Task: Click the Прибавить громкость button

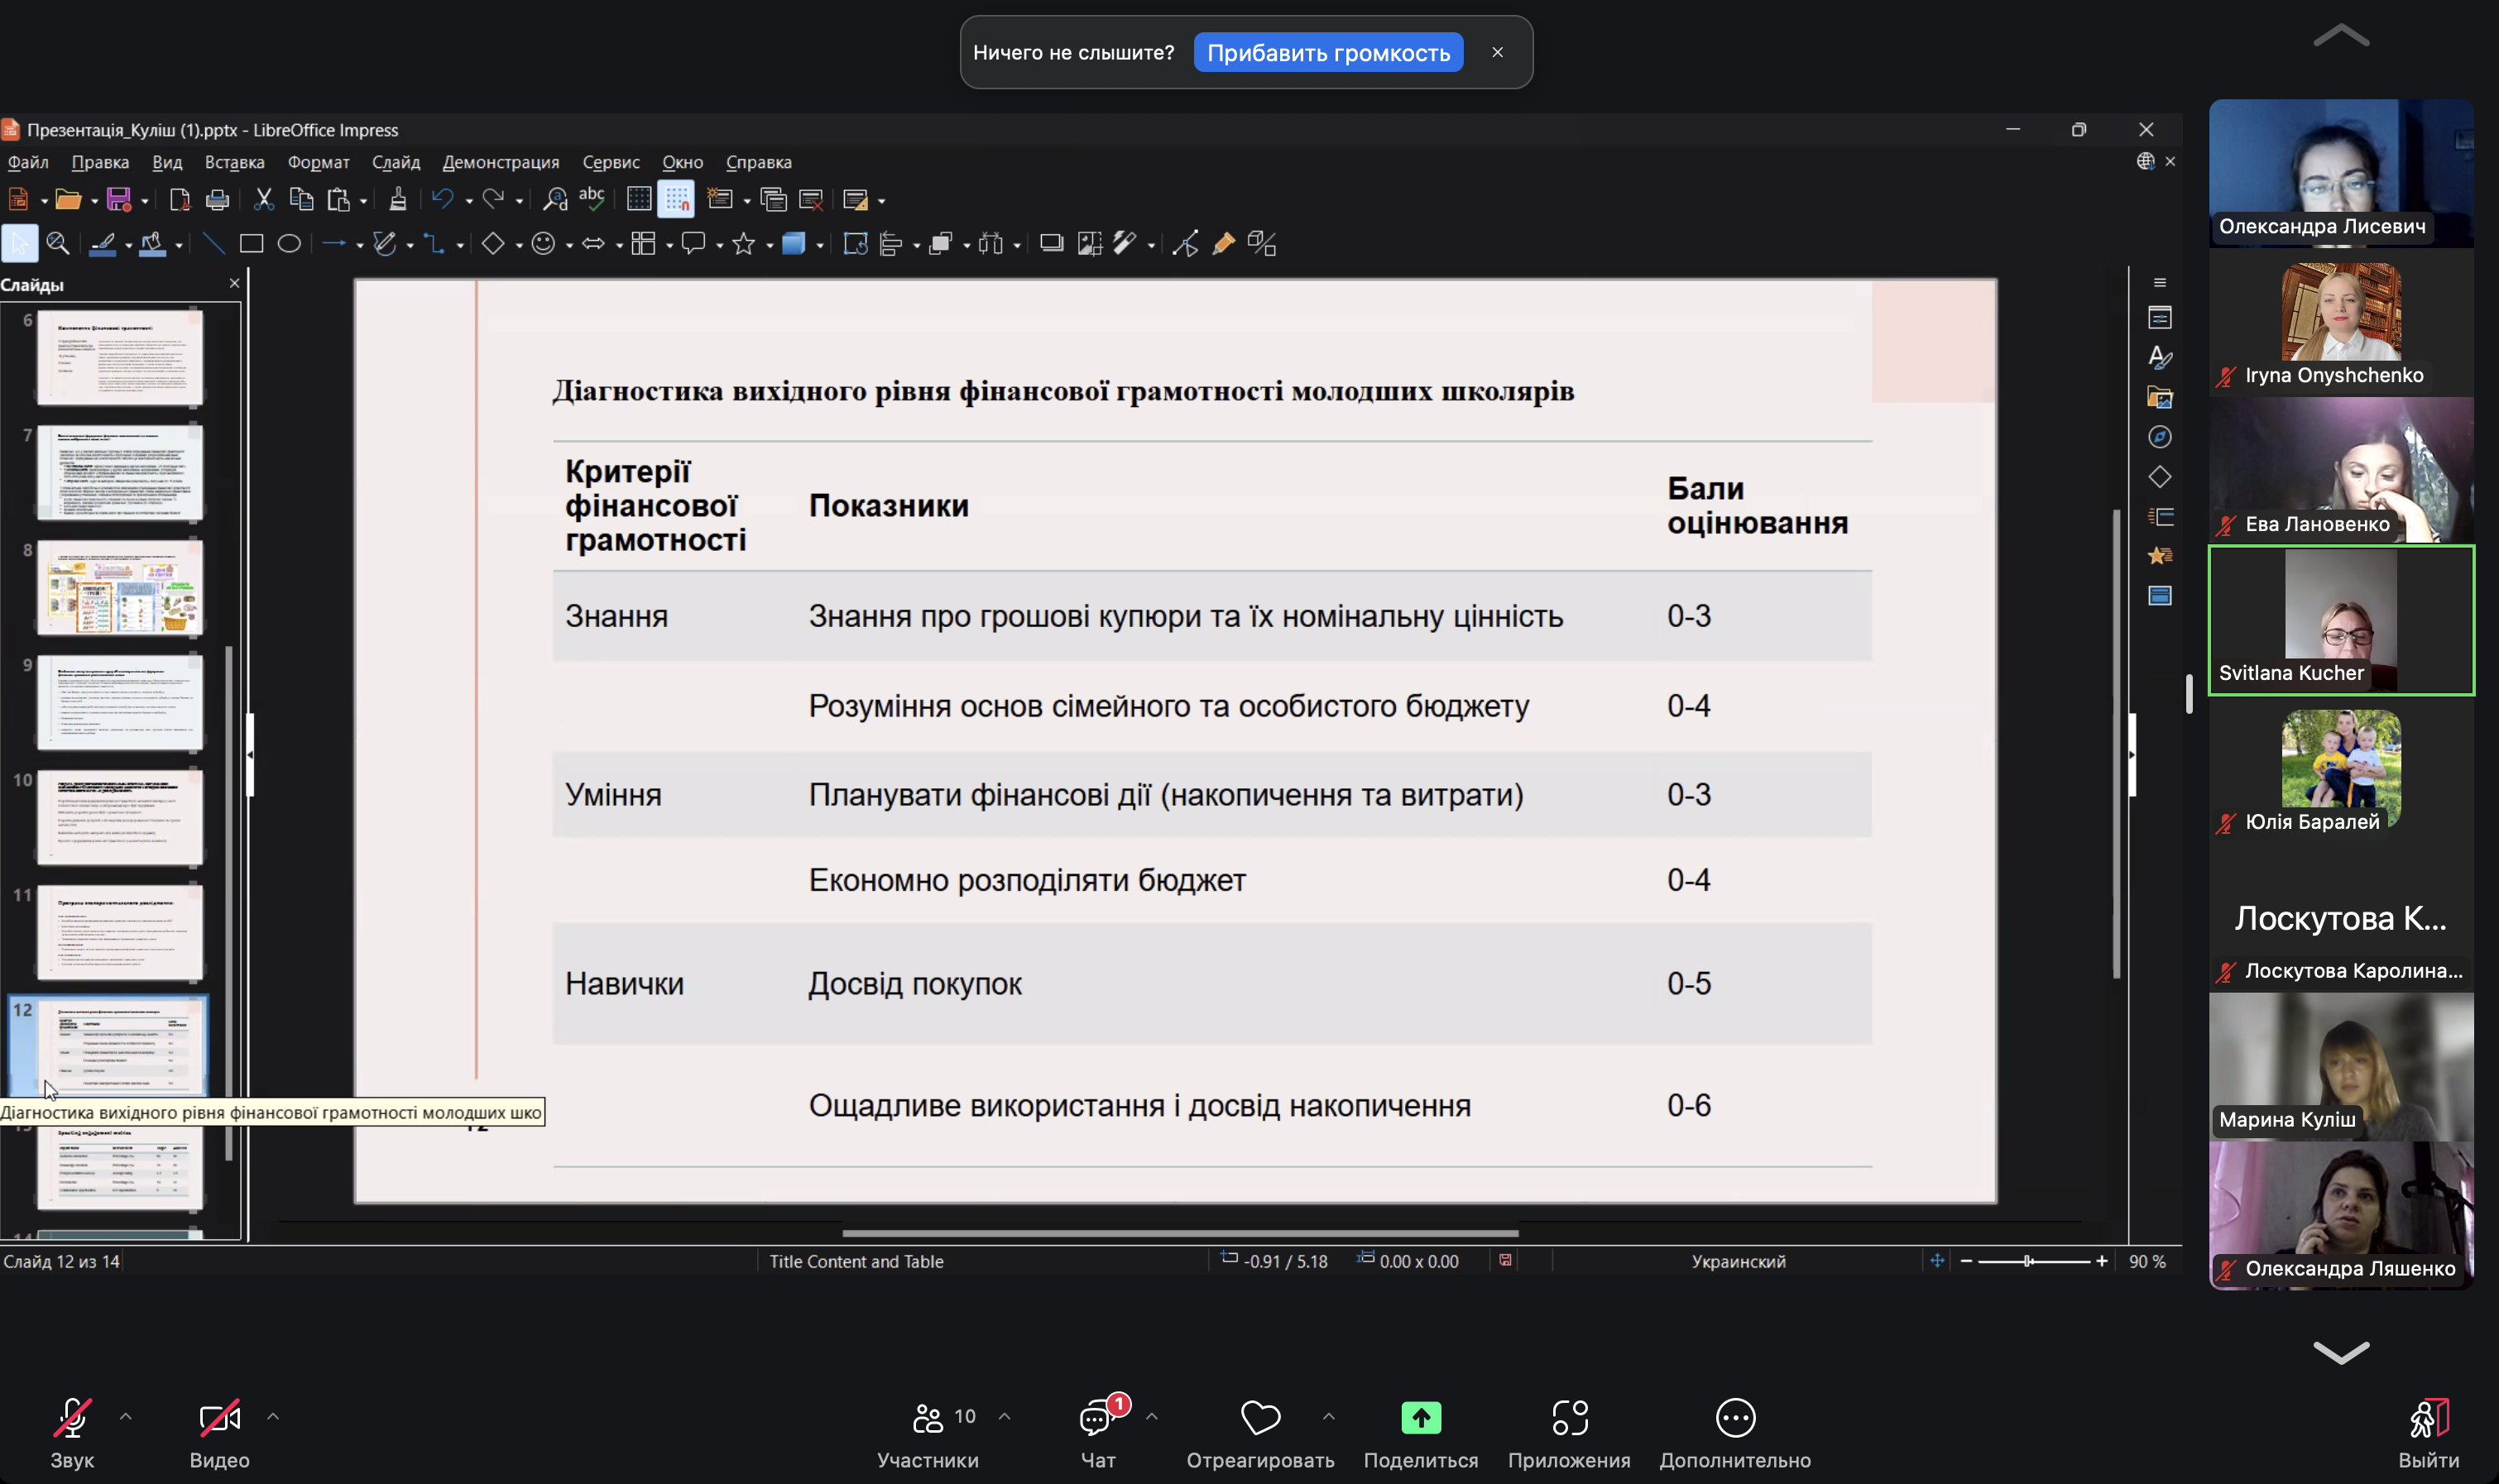Action: [1327, 53]
